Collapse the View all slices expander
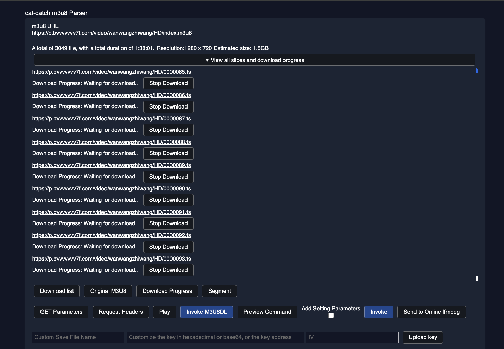 pyautogui.click(x=255, y=60)
